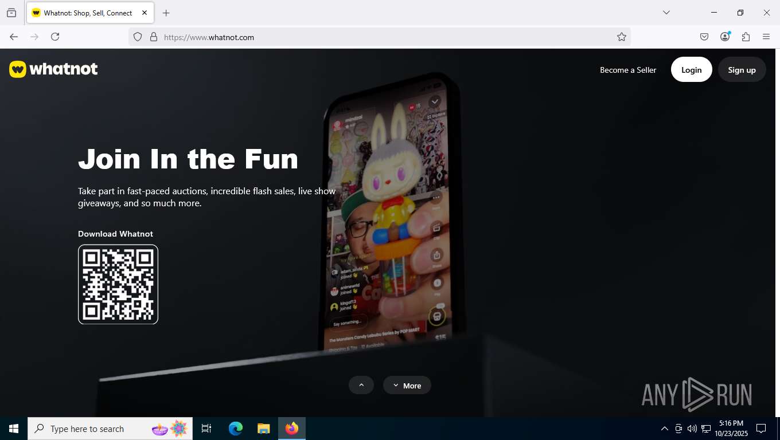Screen dimensions: 780x440
Task: Select the Whatnot: Shop, Sell, Connect tab
Action: click(x=89, y=13)
